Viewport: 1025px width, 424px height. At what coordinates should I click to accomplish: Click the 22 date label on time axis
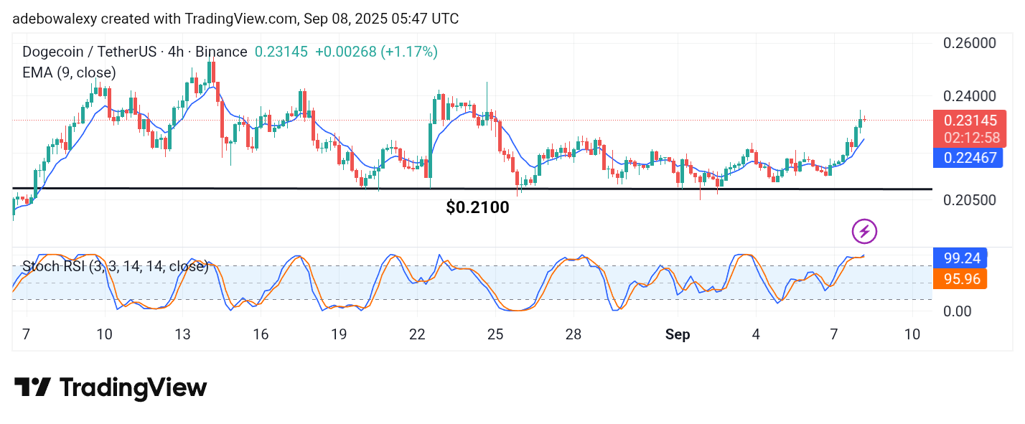[417, 334]
